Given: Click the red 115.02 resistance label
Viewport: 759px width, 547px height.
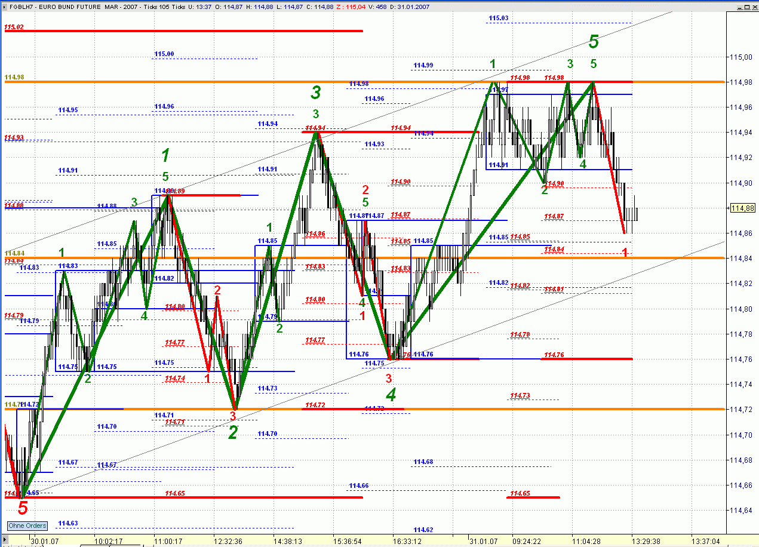Looking at the screenshot, I should point(14,27).
